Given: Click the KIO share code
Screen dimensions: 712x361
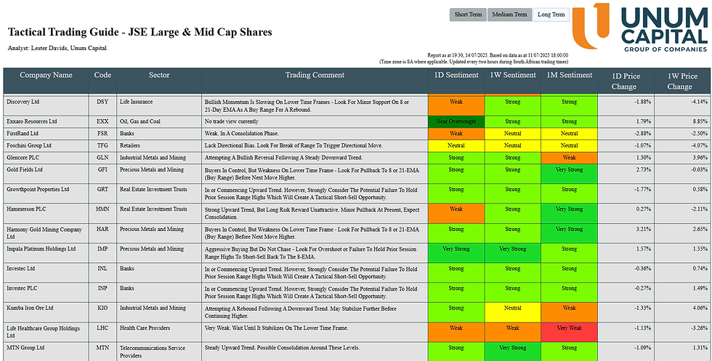Looking at the screenshot, I should pos(102,308).
